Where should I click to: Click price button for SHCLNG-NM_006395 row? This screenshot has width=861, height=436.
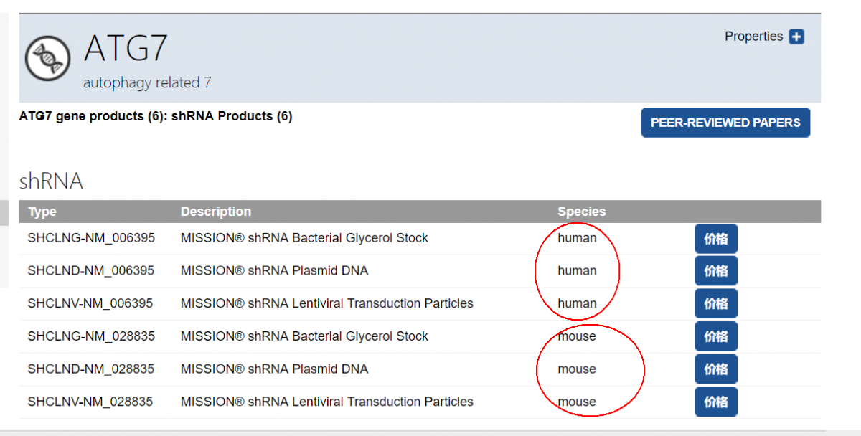tap(715, 239)
